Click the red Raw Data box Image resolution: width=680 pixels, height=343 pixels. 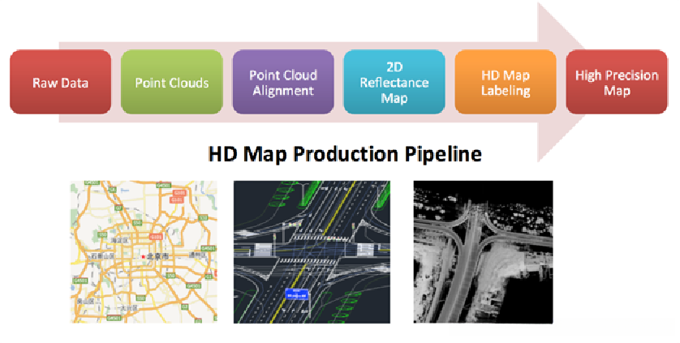[60, 82]
